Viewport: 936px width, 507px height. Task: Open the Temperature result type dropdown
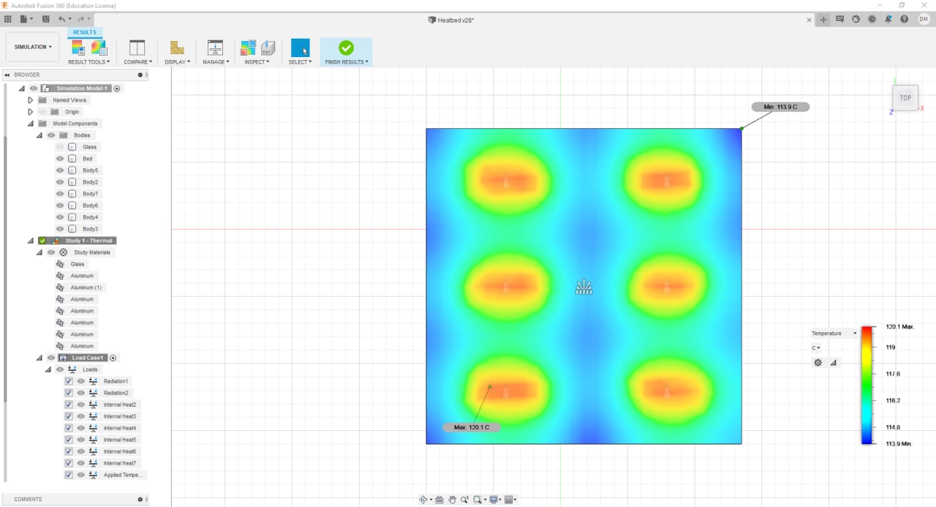tap(834, 334)
